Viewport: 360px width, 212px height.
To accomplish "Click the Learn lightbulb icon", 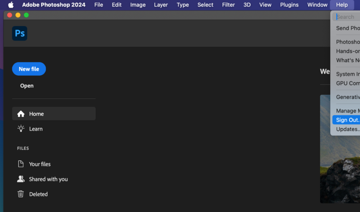I will 21,129.
